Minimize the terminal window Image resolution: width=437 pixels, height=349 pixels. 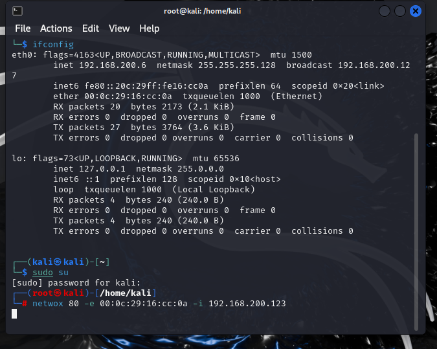pos(385,11)
